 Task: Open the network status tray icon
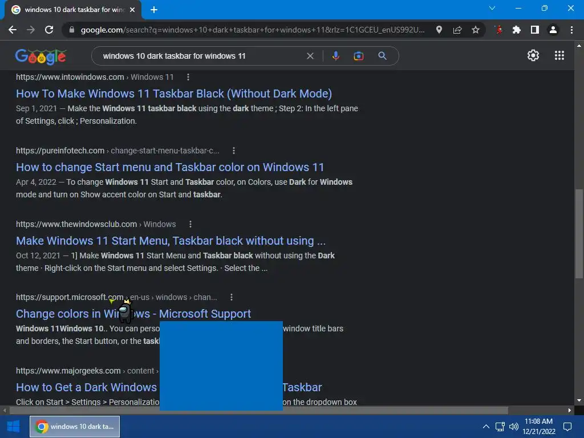pos(500,427)
